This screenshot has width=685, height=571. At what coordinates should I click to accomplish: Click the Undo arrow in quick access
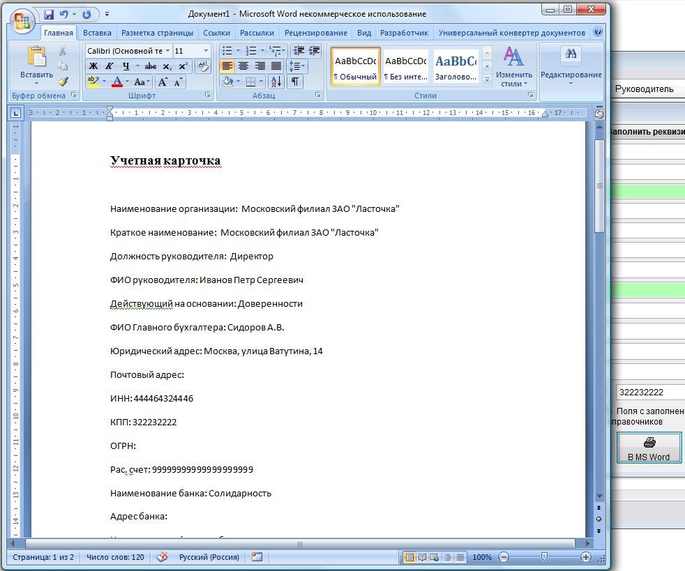pos(64,15)
